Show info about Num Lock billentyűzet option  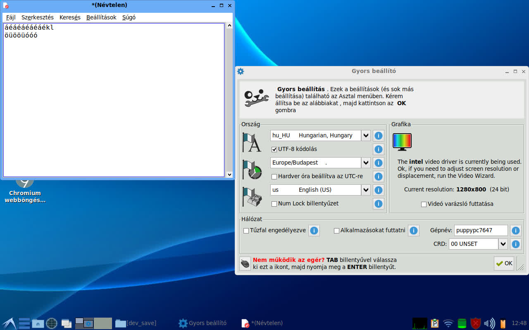(x=379, y=204)
